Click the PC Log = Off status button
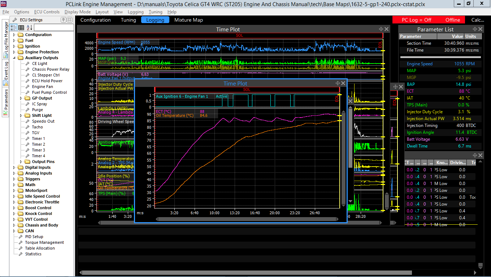Screen dimensions: 491x277 (x=417, y=20)
